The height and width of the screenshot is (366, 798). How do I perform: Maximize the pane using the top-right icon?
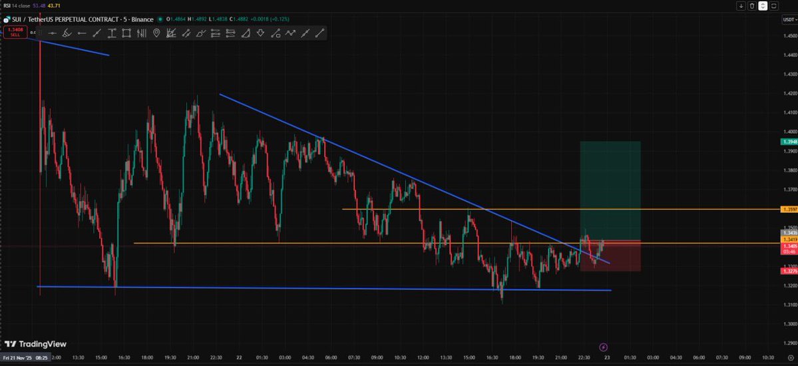774,6
